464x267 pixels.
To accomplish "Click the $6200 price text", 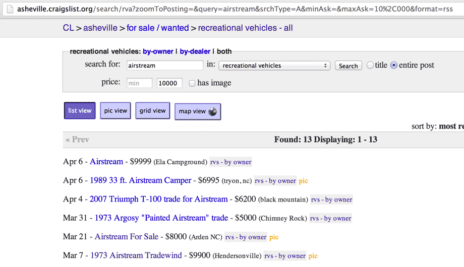I will (245, 199).
